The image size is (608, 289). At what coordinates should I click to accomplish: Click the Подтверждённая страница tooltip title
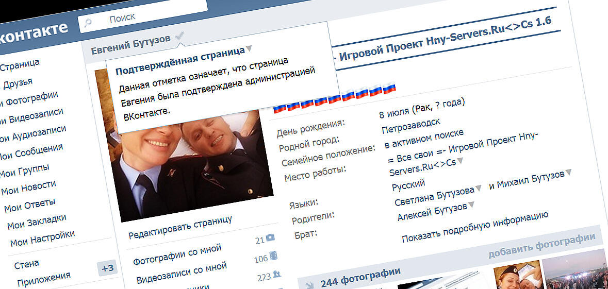click(x=180, y=61)
